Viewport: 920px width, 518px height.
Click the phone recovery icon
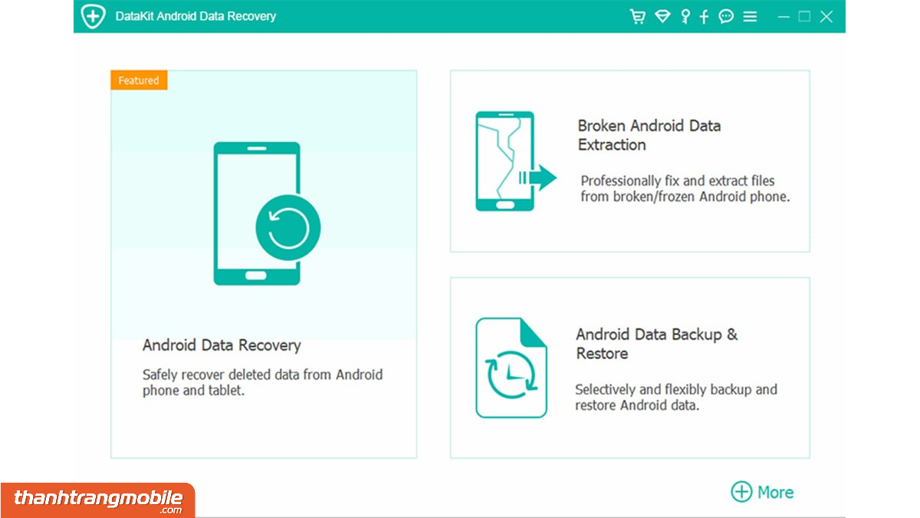[266, 213]
